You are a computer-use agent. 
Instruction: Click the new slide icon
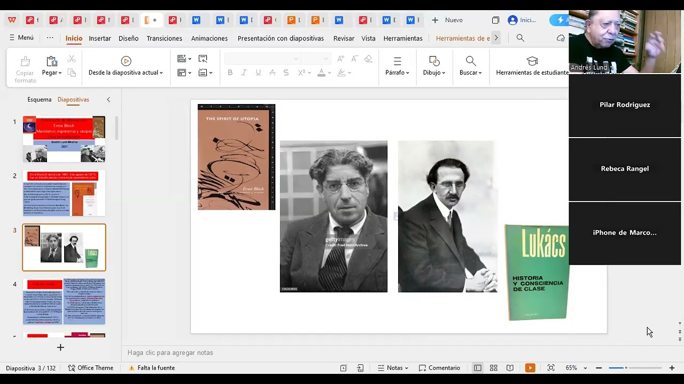click(x=182, y=59)
